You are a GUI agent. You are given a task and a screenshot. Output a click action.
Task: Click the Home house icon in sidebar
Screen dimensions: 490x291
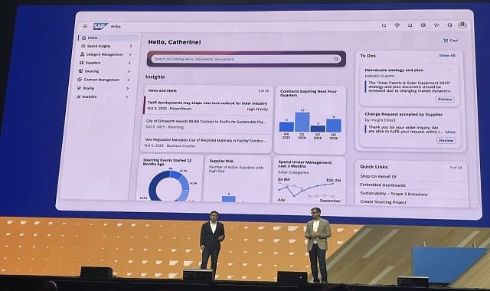[83, 38]
